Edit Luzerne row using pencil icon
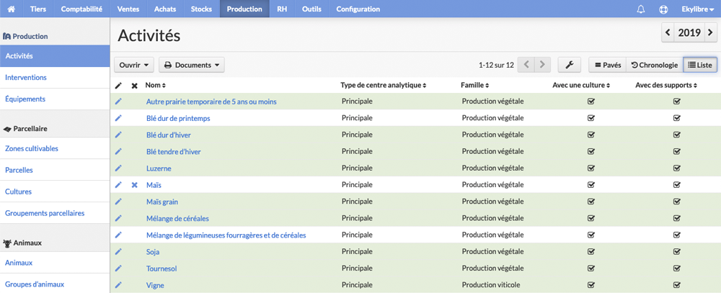 (118, 168)
